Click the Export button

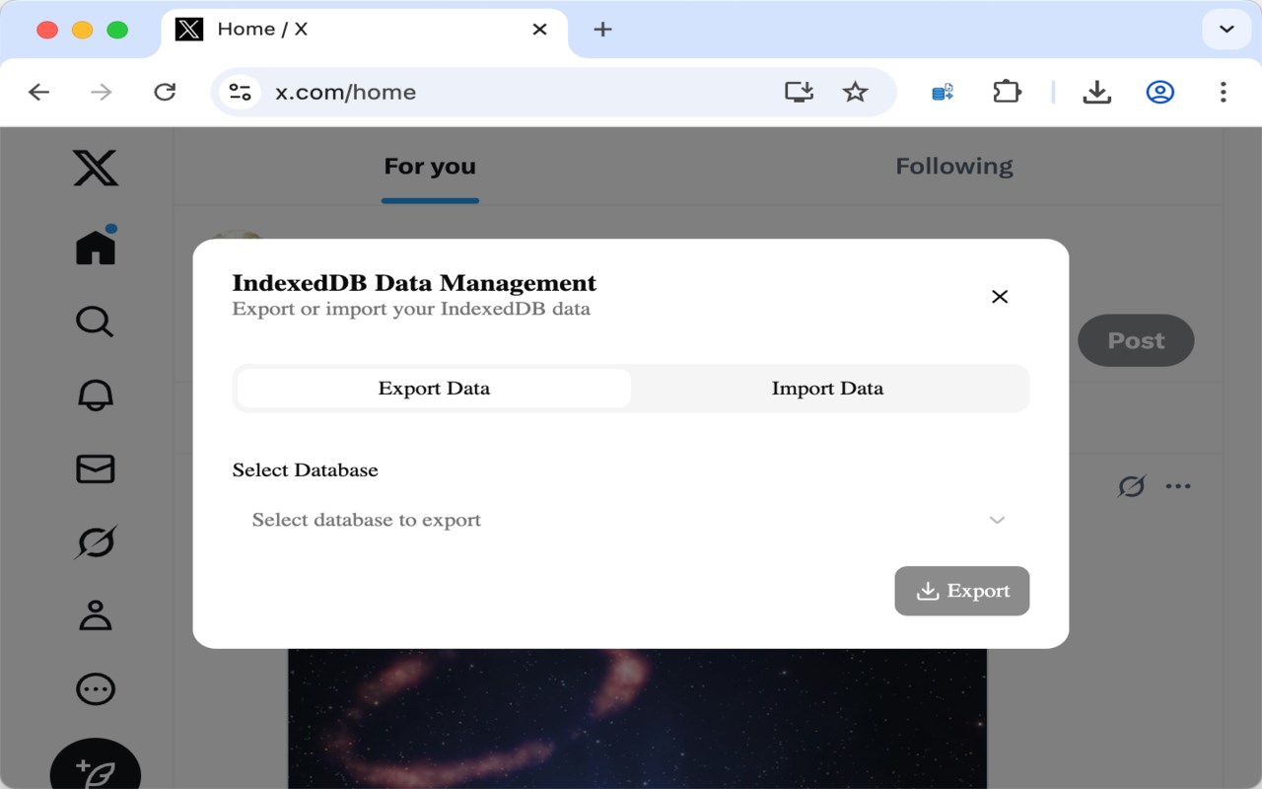[x=961, y=591]
